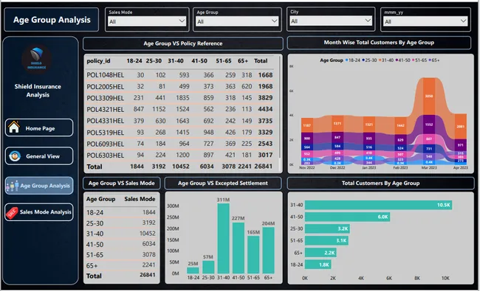Click the 25M bar for 18-24

[193, 270]
